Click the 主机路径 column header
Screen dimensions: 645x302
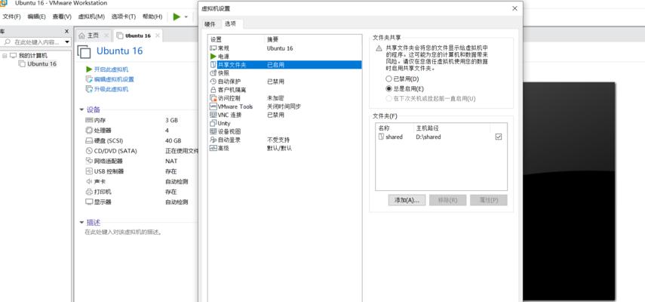tap(452, 128)
